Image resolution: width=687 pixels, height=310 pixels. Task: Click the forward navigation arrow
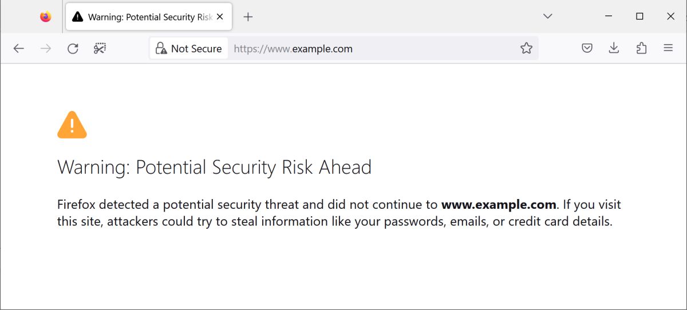pyautogui.click(x=46, y=49)
